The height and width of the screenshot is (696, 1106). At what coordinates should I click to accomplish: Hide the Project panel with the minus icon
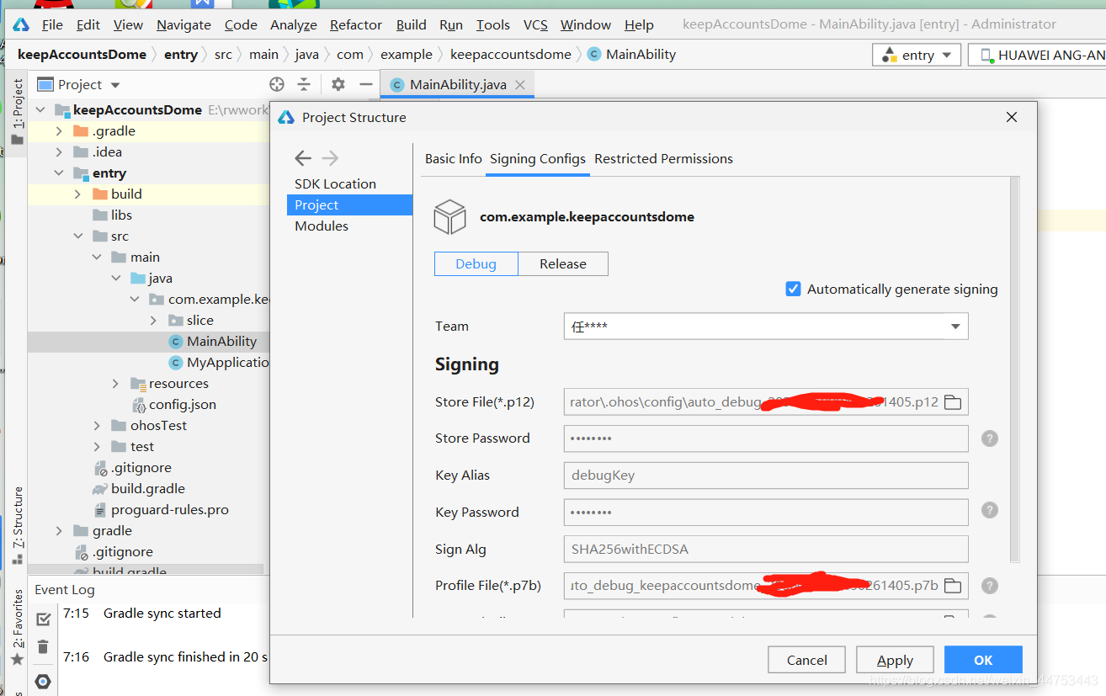click(365, 84)
